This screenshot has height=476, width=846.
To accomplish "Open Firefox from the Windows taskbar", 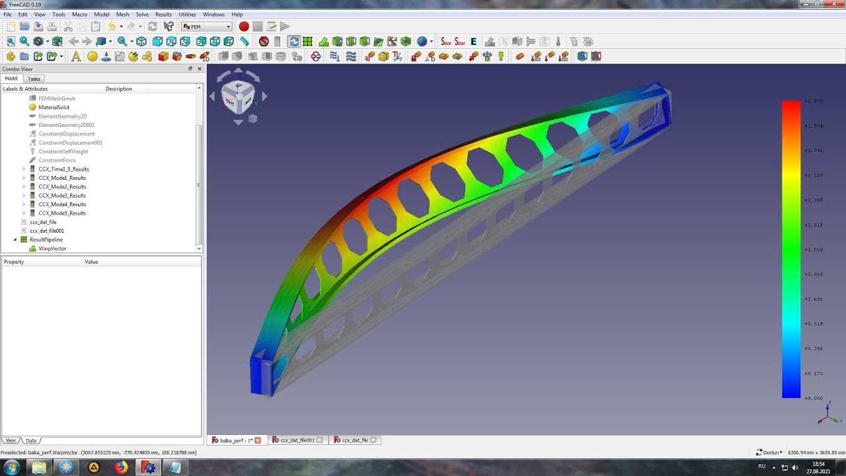I will coord(121,467).
